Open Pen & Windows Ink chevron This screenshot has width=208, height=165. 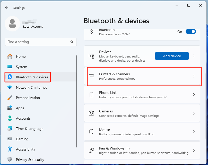(194, 150)
